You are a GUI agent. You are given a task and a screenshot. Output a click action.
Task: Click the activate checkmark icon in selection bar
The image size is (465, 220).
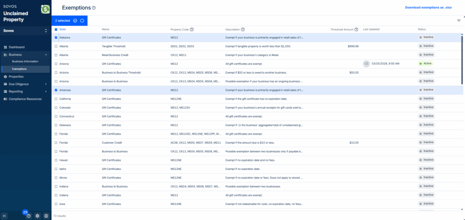(x=75, y=20)
